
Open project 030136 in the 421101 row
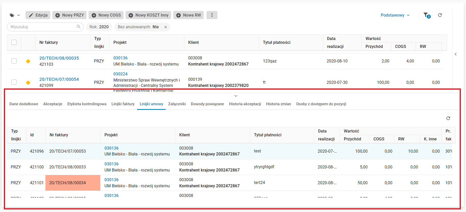pyautogui.click(x=112, y=180)
